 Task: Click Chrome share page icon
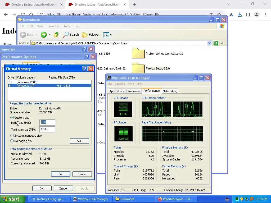coord(210,15)
